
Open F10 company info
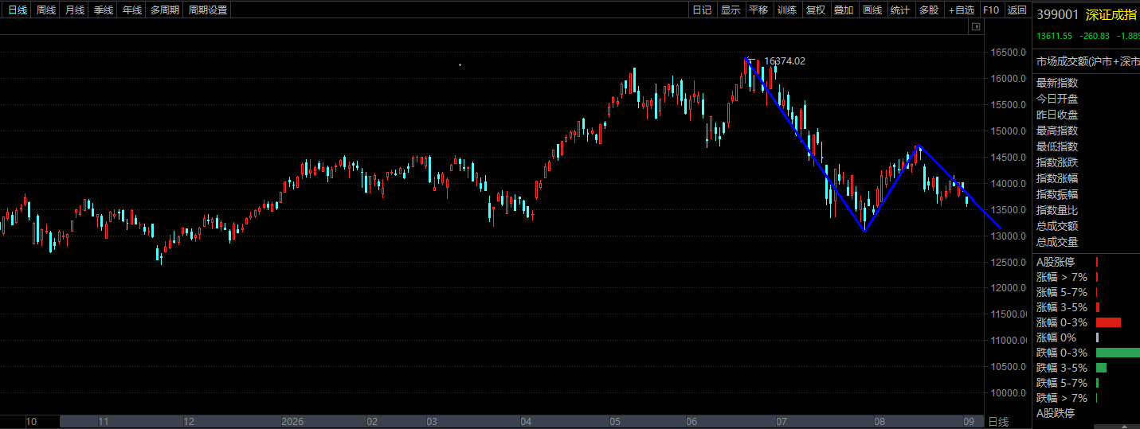click(x=991, y=10)
